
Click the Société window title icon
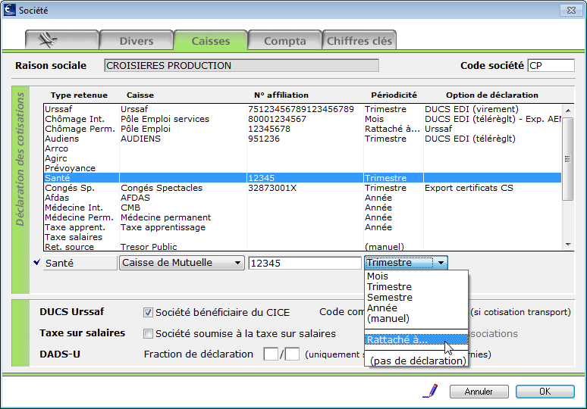9,10
